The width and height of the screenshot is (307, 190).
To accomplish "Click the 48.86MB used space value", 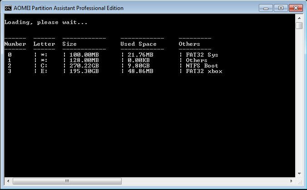I will click(x=140, y=71).
